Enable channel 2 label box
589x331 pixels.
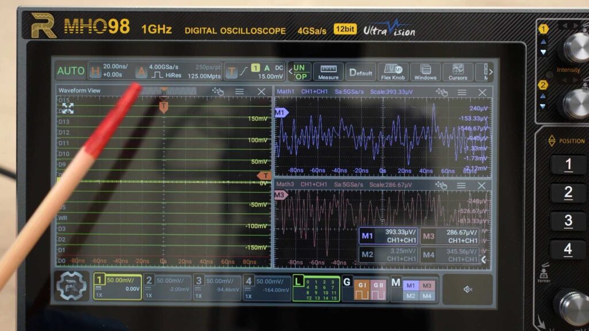pyautogui.click(x=167, y=287)
